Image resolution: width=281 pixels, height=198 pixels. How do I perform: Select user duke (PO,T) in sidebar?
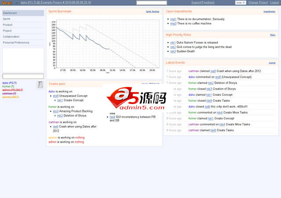point(9,83)
